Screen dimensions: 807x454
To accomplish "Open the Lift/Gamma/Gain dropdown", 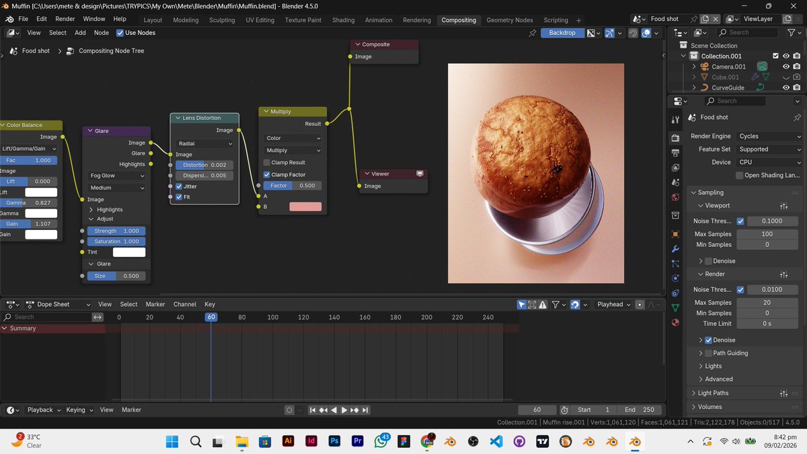I will point(28,149).
